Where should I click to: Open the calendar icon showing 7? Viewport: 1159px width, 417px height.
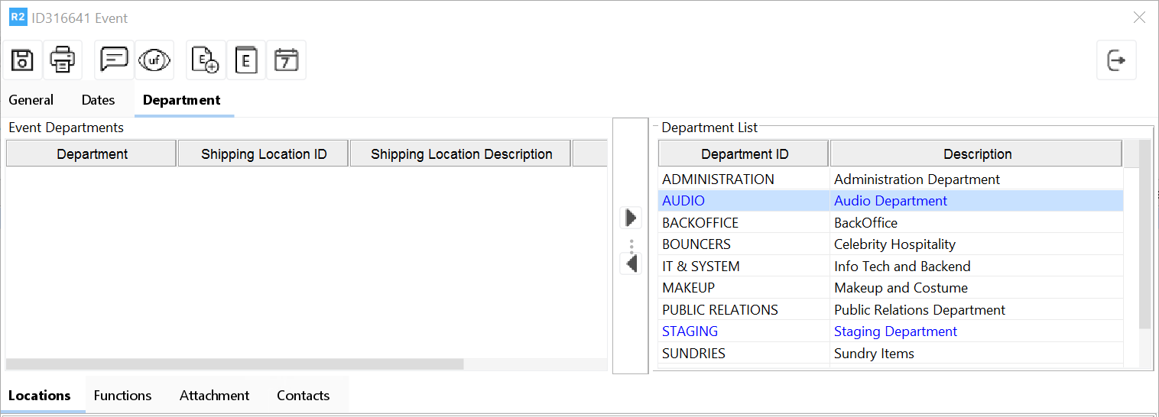tap(286, 60)
